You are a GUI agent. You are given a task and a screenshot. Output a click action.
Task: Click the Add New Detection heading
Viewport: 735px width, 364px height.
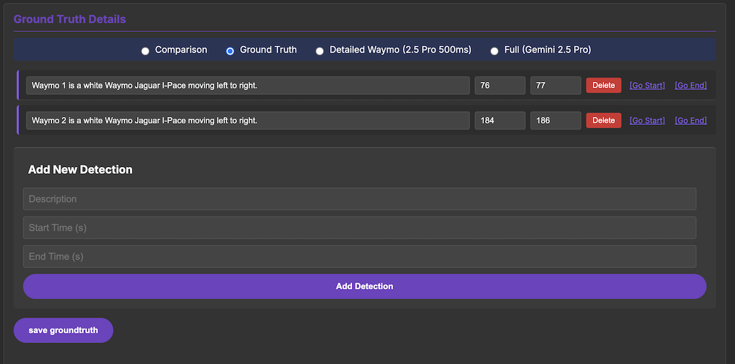click(x=80, y=169)
